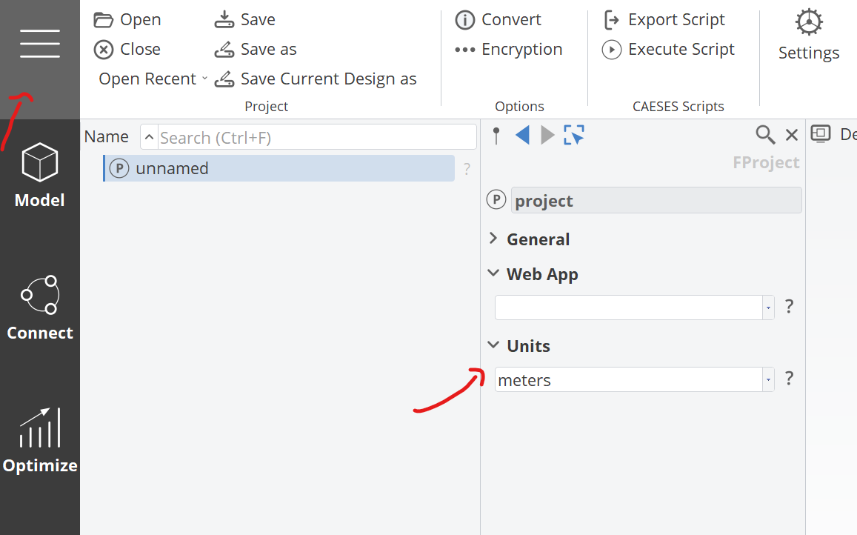Image resolution: width=857 pixels, height=535 pixels.
Task: Switch to the Connect workspace
Action: [40, 308]
